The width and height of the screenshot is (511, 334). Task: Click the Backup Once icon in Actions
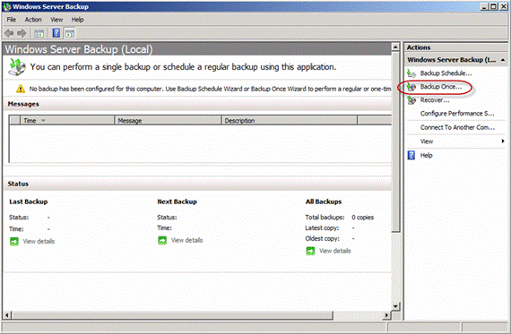[411, 87]
